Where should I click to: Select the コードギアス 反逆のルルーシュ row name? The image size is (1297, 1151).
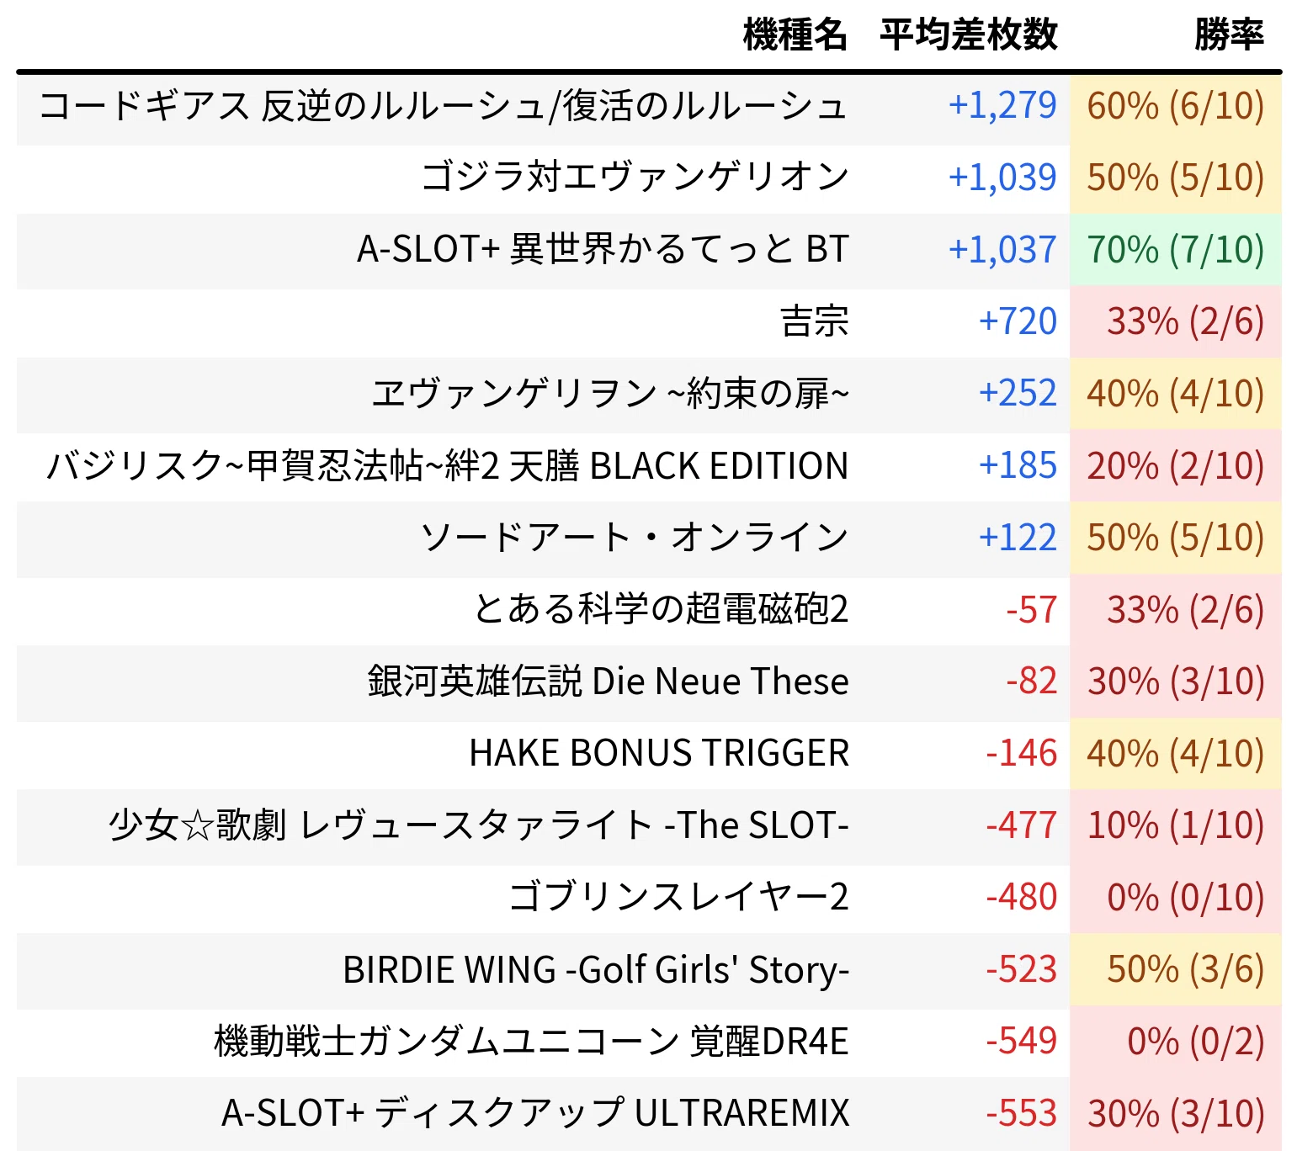point(443,107)
